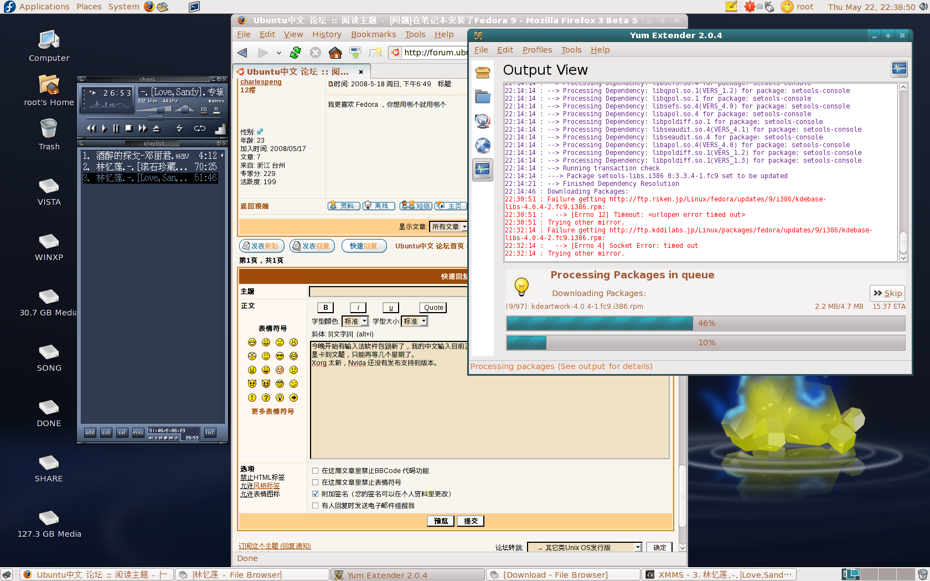Click playlist add button
Viewport: 930px width, 581px height.
pyautogui.click(x=90, y=433)
